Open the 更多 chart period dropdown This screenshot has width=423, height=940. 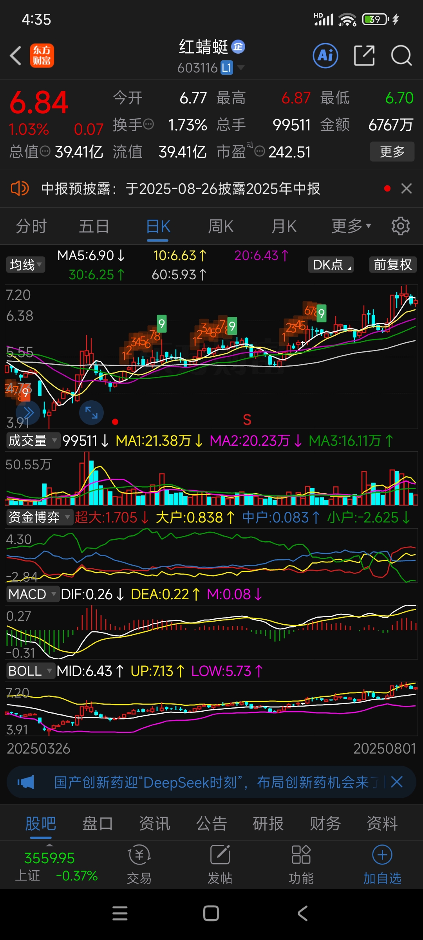click(351, 226)
